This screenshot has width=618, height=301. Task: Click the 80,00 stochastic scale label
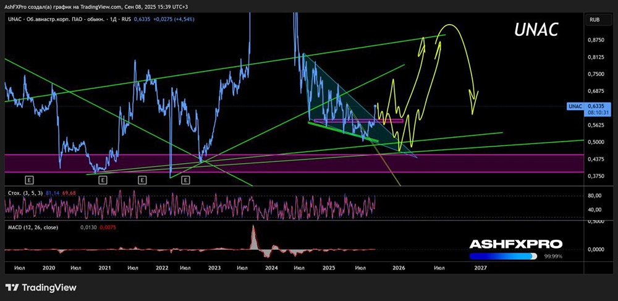point(594,196)
